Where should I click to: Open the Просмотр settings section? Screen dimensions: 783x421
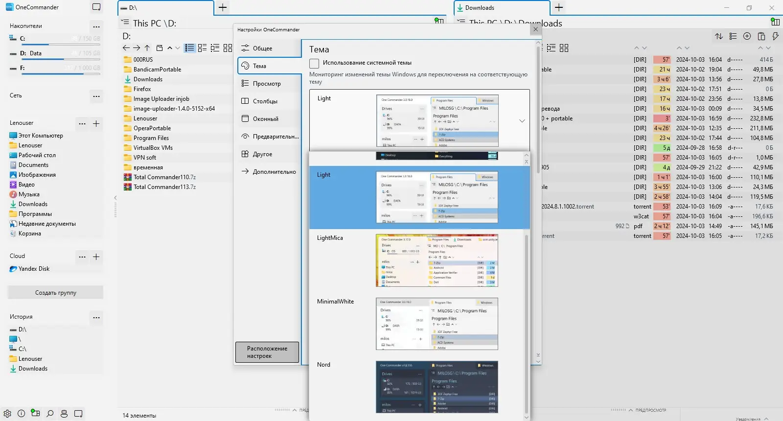click(x=270, y=84)
